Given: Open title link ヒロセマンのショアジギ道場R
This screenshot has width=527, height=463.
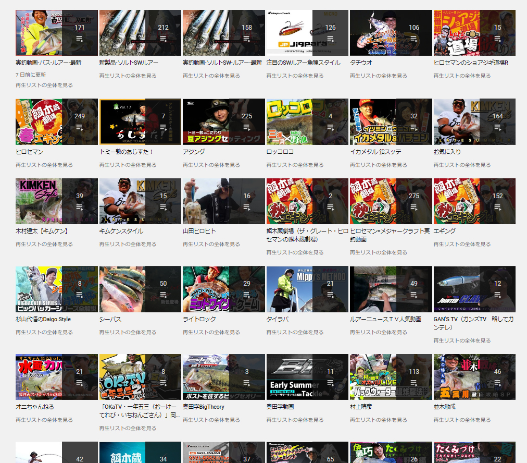Looking at the screenshot, I should pos(471,63).
